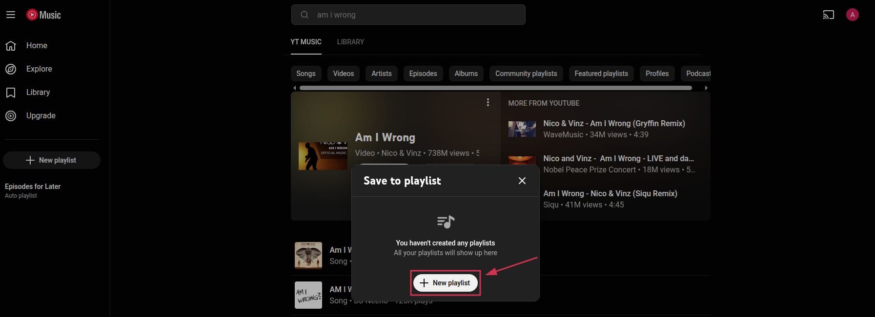Go to Home page
Viewport: 875px width, 317px height.
[x=37, y=46]
